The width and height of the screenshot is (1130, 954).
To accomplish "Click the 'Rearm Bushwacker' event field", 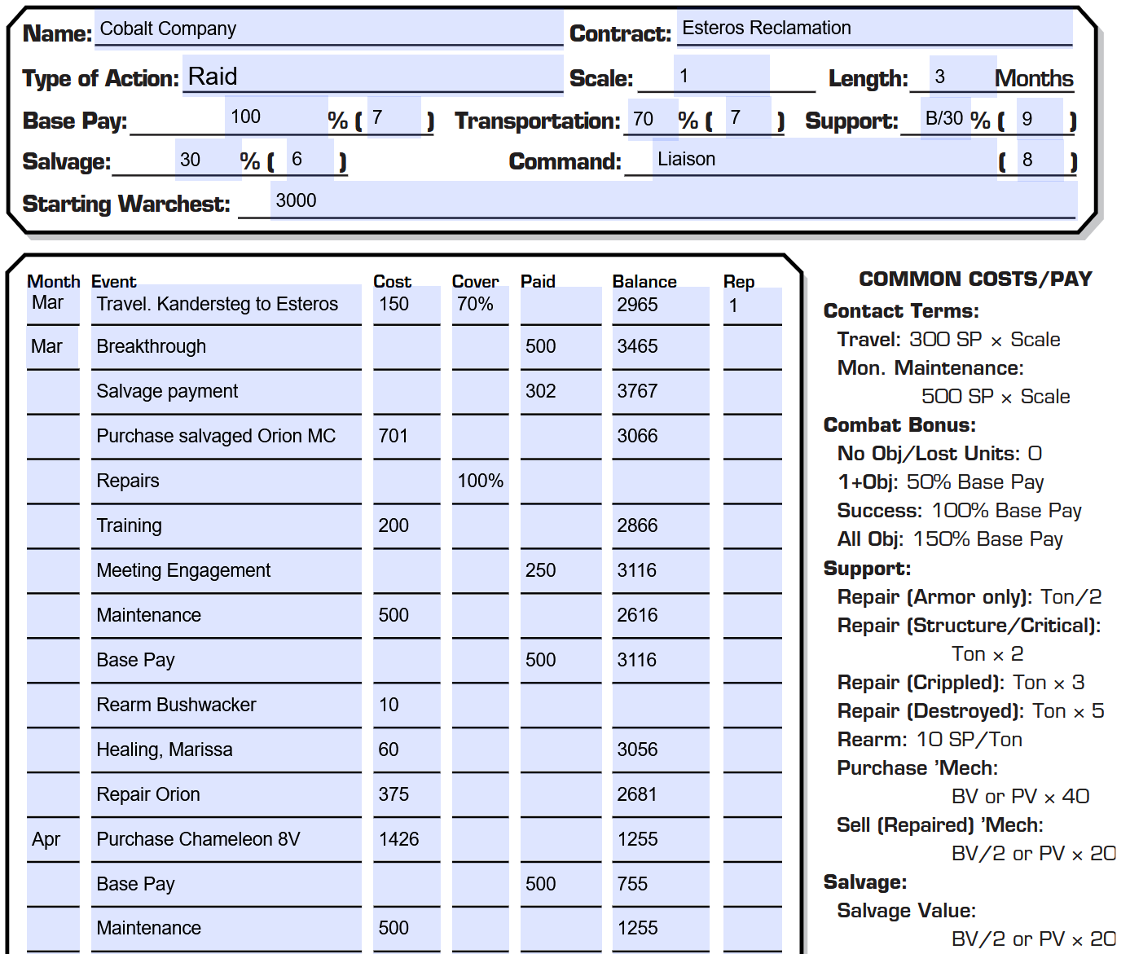I will (226, 706).
